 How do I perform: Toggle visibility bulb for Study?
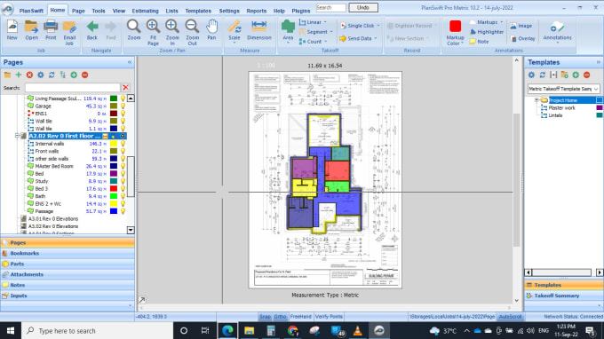[x=123, y=181]
